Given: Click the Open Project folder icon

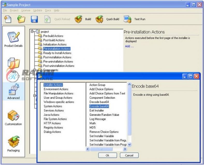Looking at the screenshot, I should click(x=21, y=19).
